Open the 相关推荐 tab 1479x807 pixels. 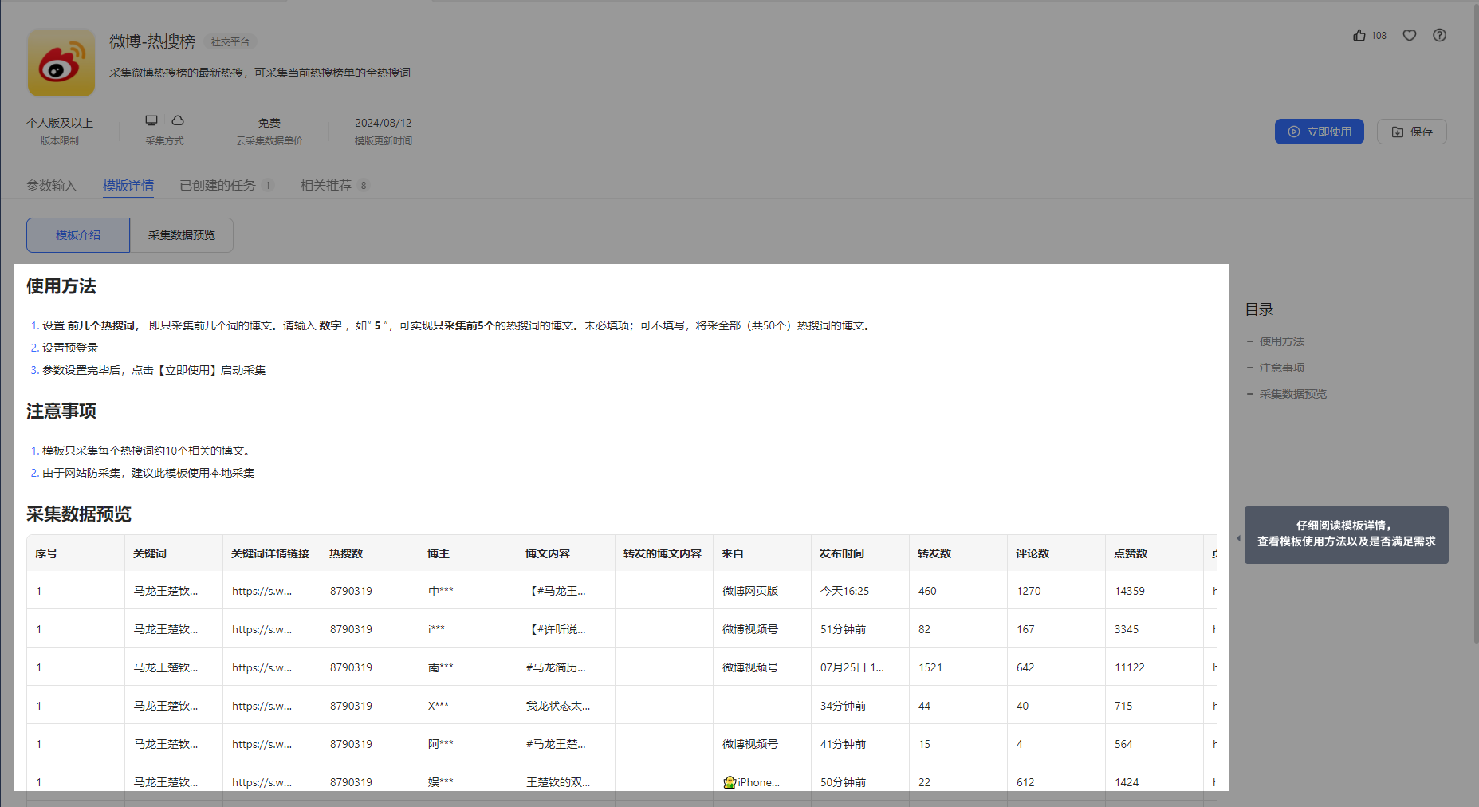tap(326, 186)
